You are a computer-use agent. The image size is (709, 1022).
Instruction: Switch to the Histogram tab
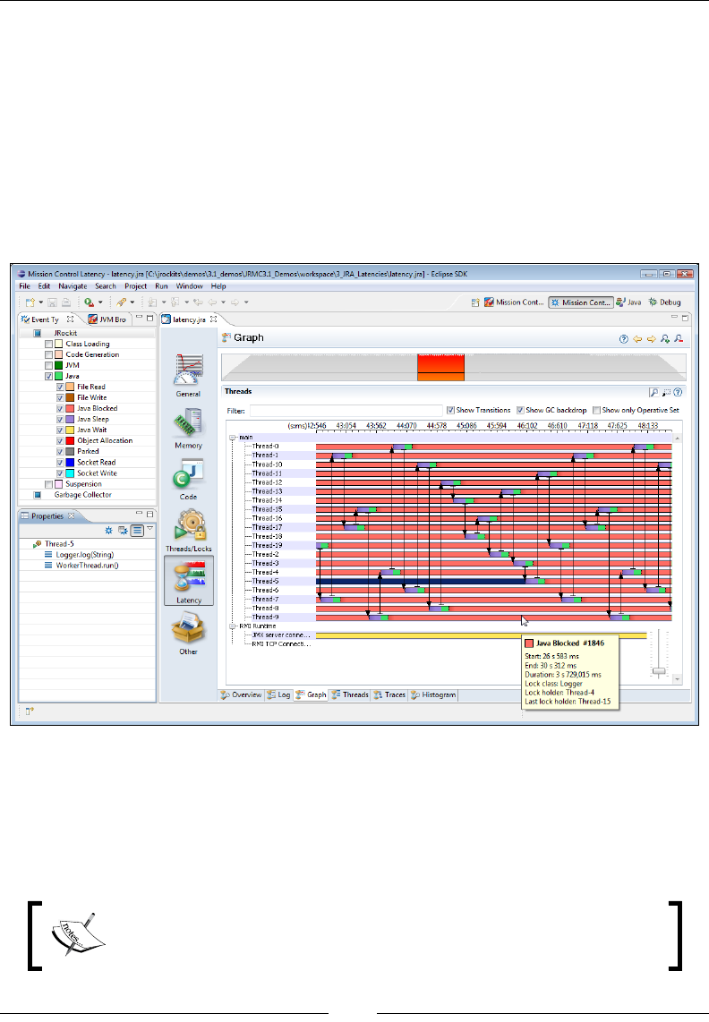[x=434, y=695]
